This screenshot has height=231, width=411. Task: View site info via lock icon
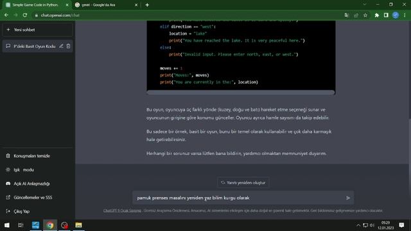37,15
